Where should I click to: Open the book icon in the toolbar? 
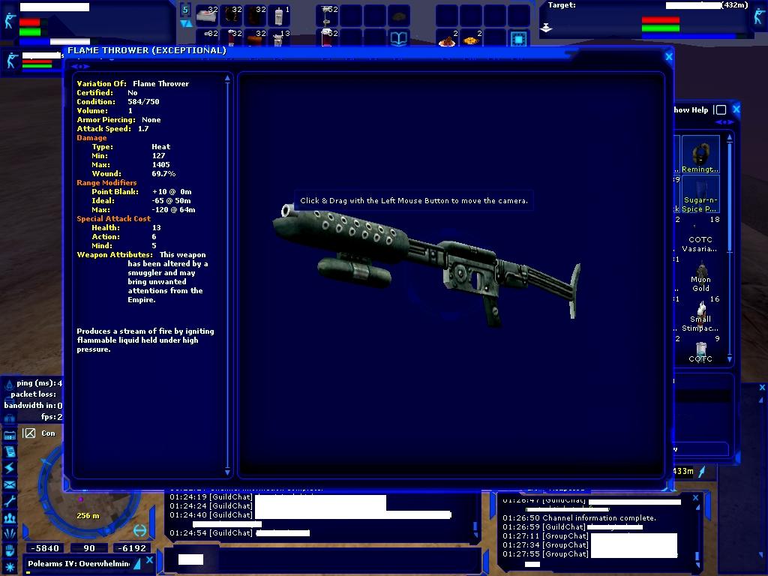pos(399,37)
